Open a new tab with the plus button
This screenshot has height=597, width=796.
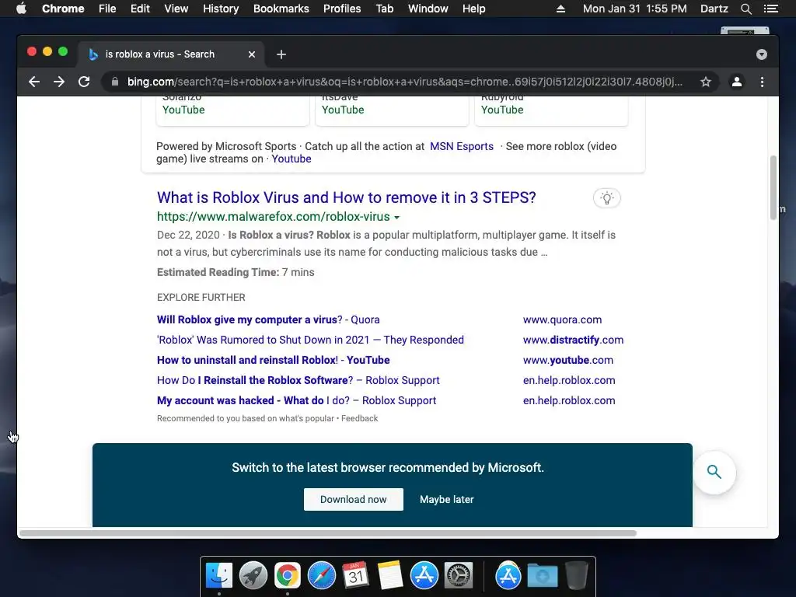click(281, 54)
